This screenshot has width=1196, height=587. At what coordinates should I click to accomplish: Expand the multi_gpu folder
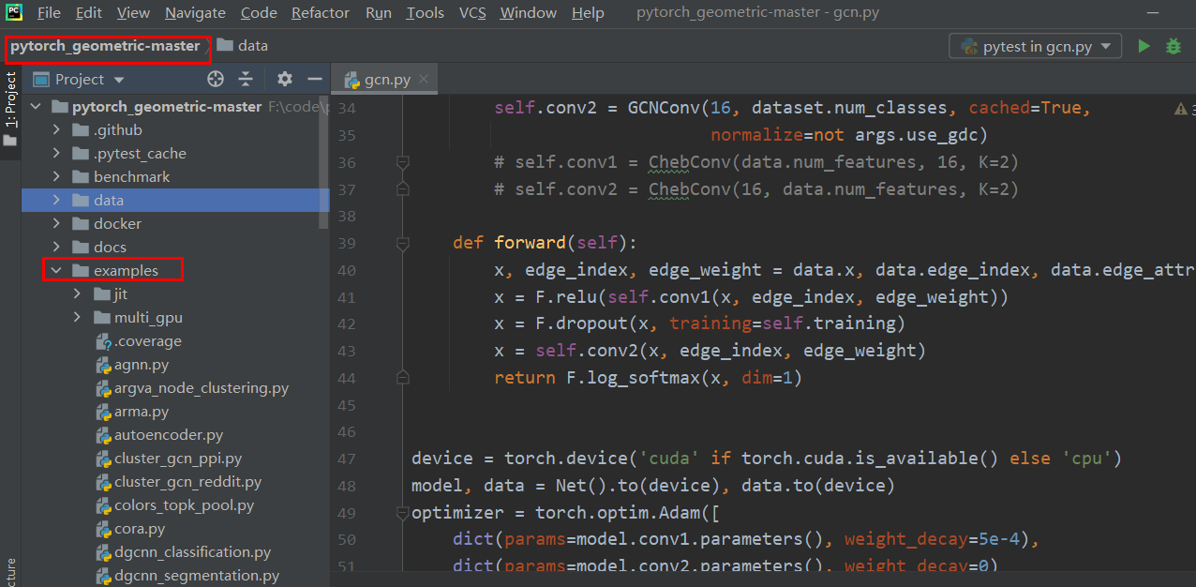coord(77,318)
